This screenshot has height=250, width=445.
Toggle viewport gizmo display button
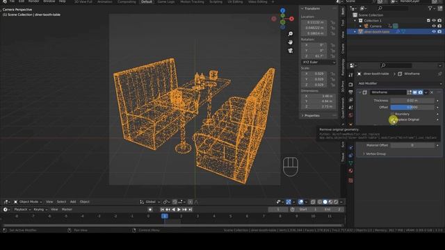(x=289, y=202)
